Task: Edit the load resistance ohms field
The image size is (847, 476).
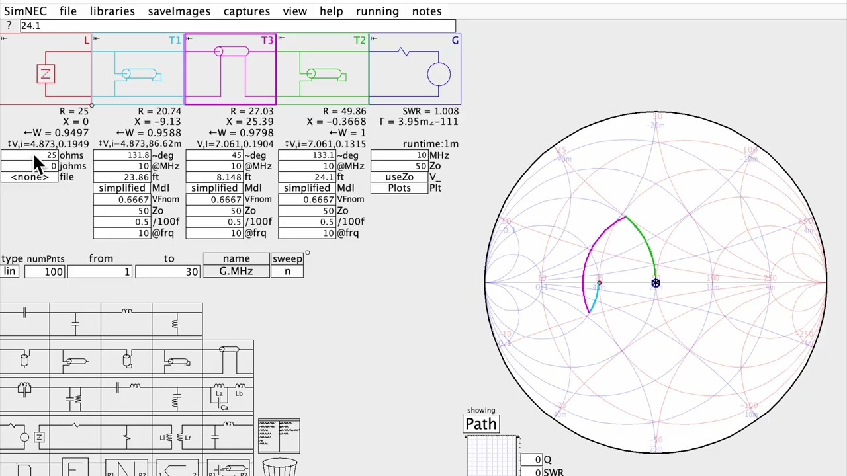Action: (29, 155)
